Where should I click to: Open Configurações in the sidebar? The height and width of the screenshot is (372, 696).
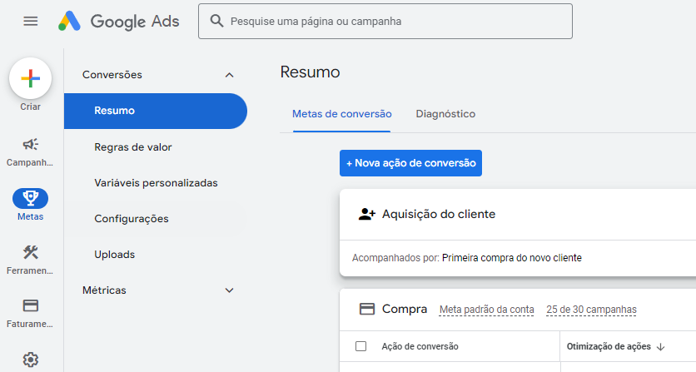click(x=132, y=219)
